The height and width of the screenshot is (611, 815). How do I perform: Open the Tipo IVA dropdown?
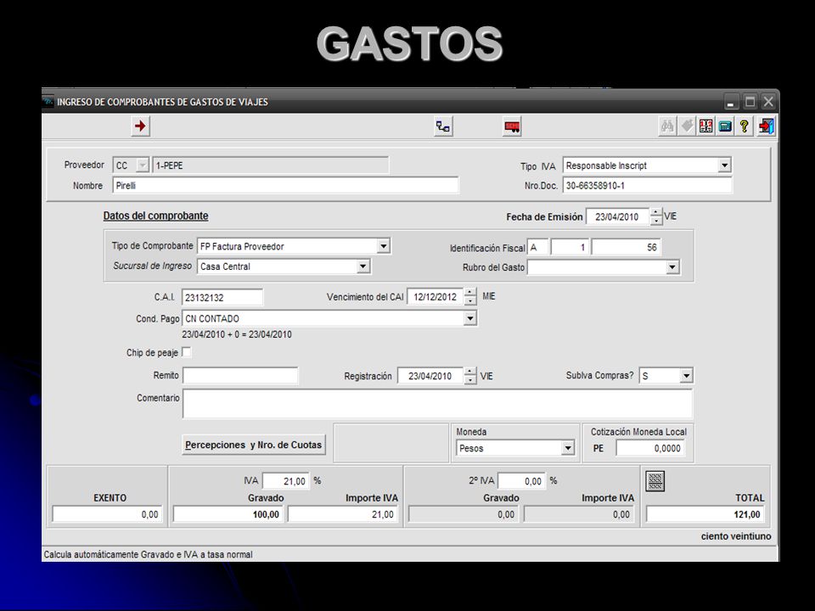[724, 165]
